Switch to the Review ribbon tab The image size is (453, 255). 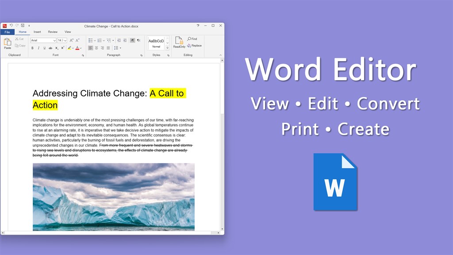pos(53,32)
